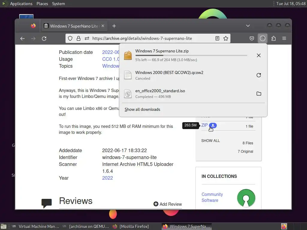Select the Windows 7 SuperNano Lite tab
Screen dimensions: 307x230
pyautogui.click(x=74, y=26)
